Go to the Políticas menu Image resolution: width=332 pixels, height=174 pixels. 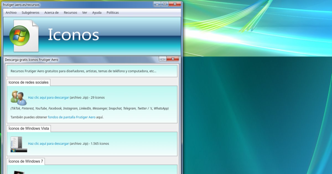pos(113,13)
